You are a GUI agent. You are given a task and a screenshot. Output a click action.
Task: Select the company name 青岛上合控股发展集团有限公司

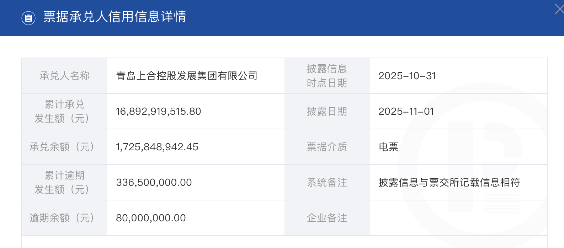point(187,76)
